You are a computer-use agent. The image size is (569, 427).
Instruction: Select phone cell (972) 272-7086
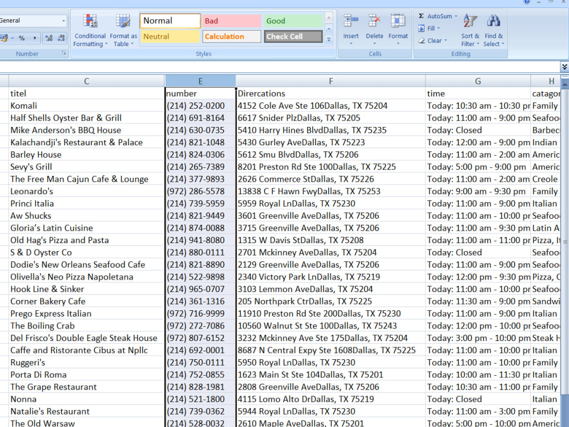[200, 326]
